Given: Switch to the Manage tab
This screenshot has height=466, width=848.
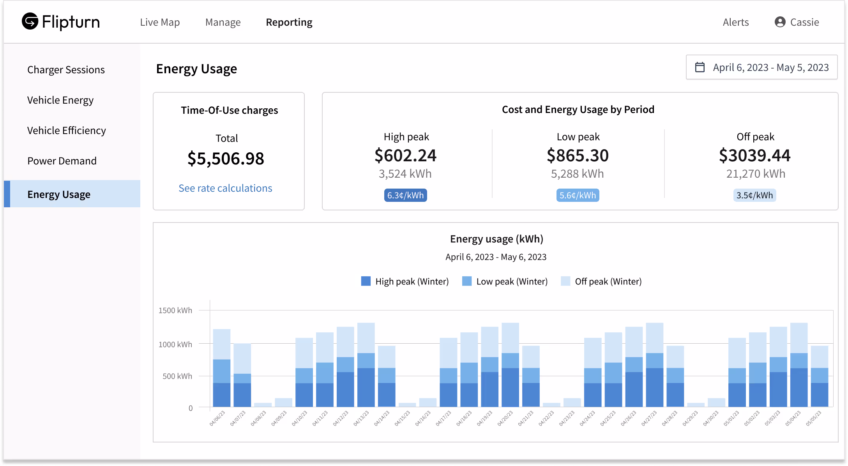Looking at the screenshot, I should coord(223,22).
